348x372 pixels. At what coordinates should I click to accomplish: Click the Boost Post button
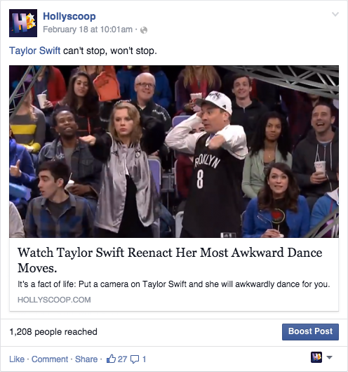310,332
